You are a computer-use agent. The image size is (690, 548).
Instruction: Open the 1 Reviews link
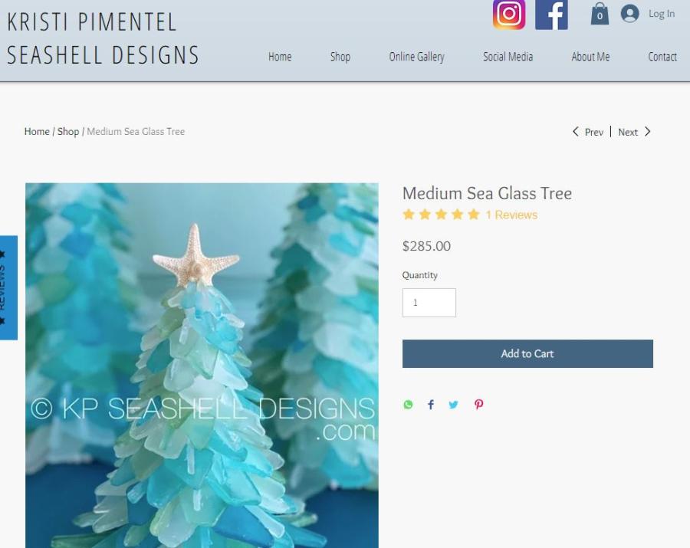tap(511, 215)
